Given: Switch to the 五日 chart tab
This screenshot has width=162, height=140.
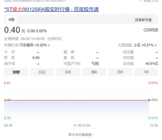Looking at the screenshot, I should click(42, 72).
